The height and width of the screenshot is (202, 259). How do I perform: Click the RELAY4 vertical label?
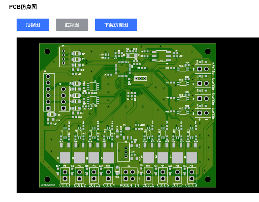(213, 68)
